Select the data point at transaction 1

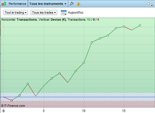12,100
